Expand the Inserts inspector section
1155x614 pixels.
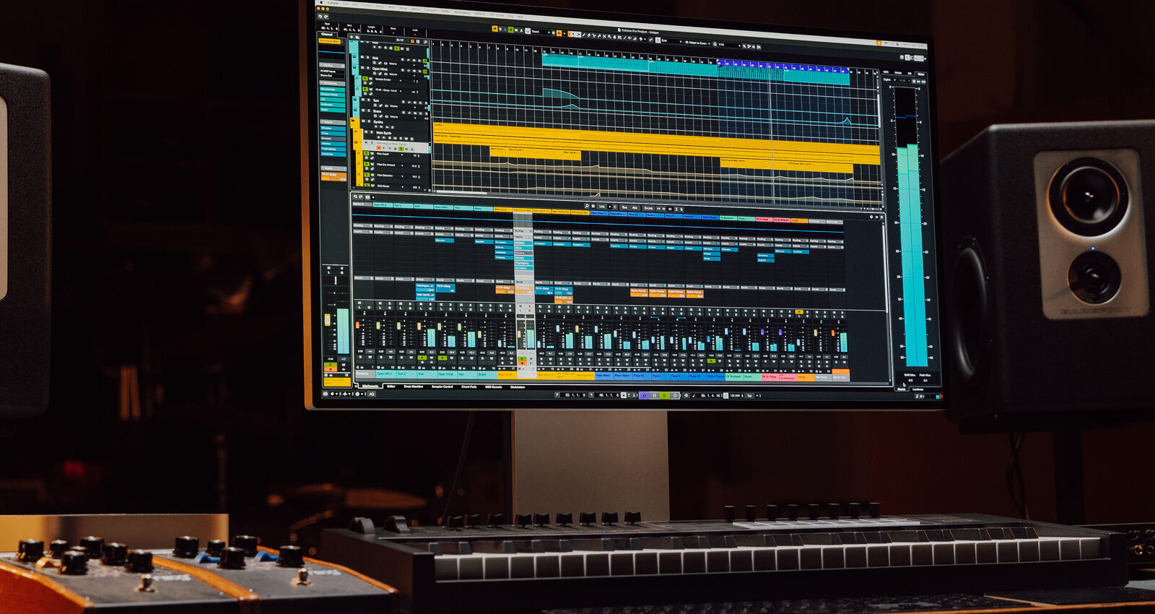click(x=334, y=122)
